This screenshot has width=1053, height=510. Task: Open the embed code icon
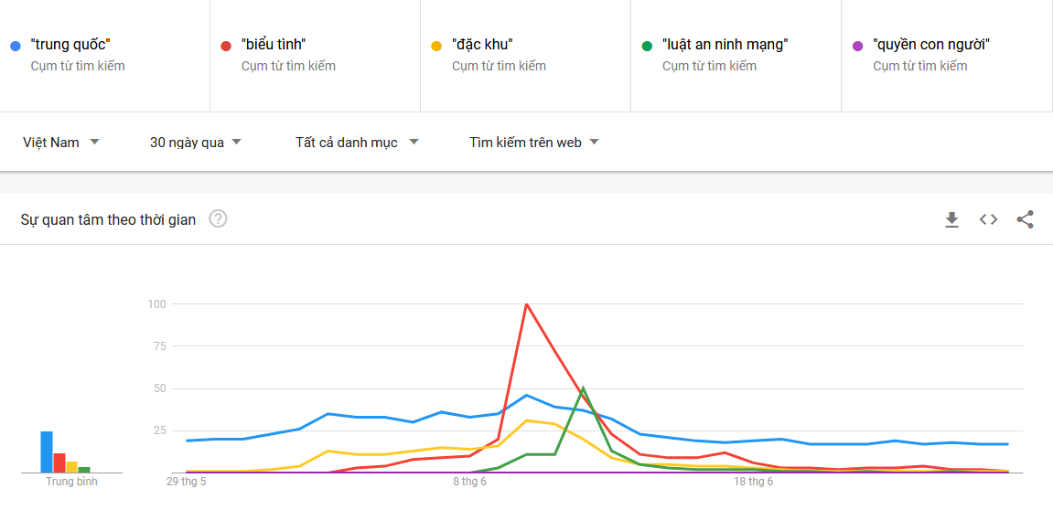coord(988,219)
